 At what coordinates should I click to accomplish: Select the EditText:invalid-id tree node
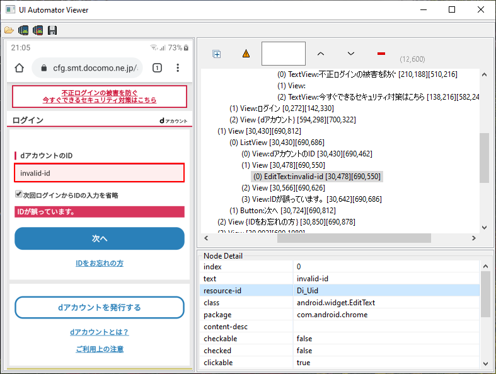click(x=317, y=177)
